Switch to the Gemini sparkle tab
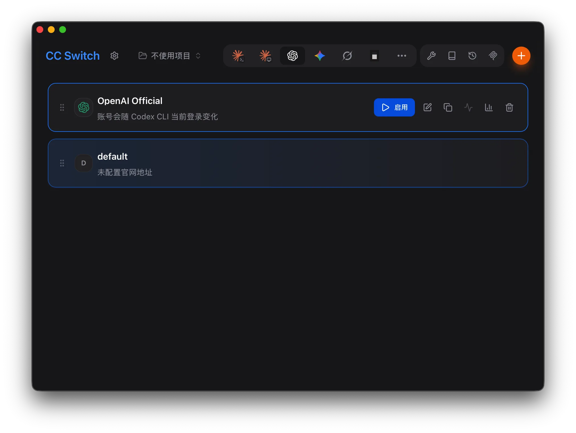Screen dimensions: 576x433 [x=320, y=56]
